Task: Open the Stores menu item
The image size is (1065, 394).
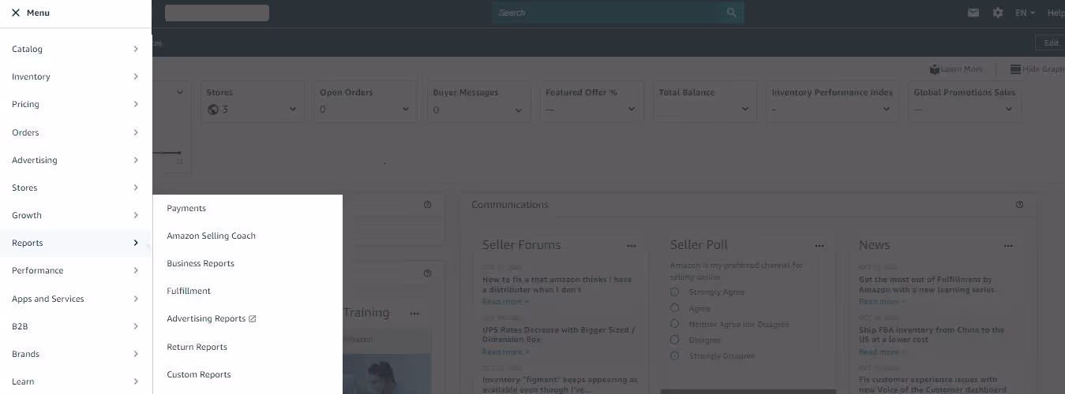Action: (x=76, y=188)
